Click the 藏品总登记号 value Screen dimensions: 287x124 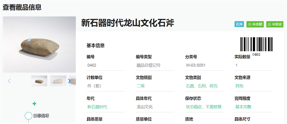click(148, 65)
